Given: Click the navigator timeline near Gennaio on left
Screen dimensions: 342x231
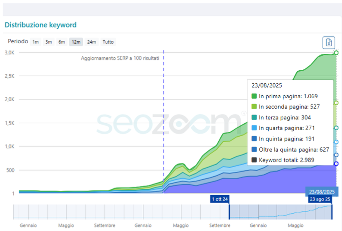Looking at the screenshot, I should tap(28, 212).
